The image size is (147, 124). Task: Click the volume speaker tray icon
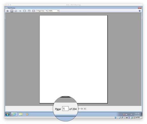coord(131,114)
